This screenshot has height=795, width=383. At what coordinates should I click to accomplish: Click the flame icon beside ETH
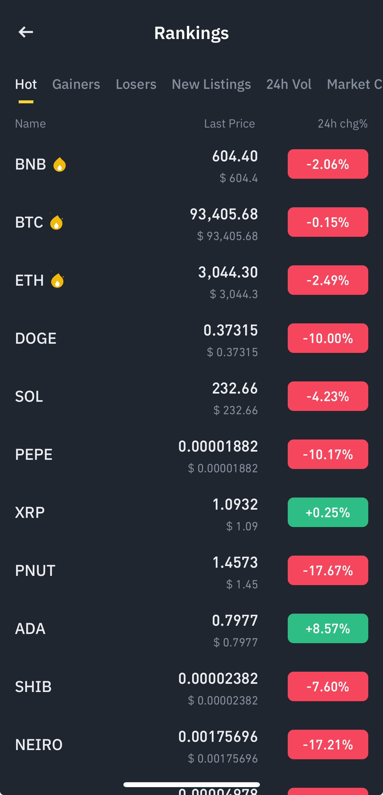57,280
